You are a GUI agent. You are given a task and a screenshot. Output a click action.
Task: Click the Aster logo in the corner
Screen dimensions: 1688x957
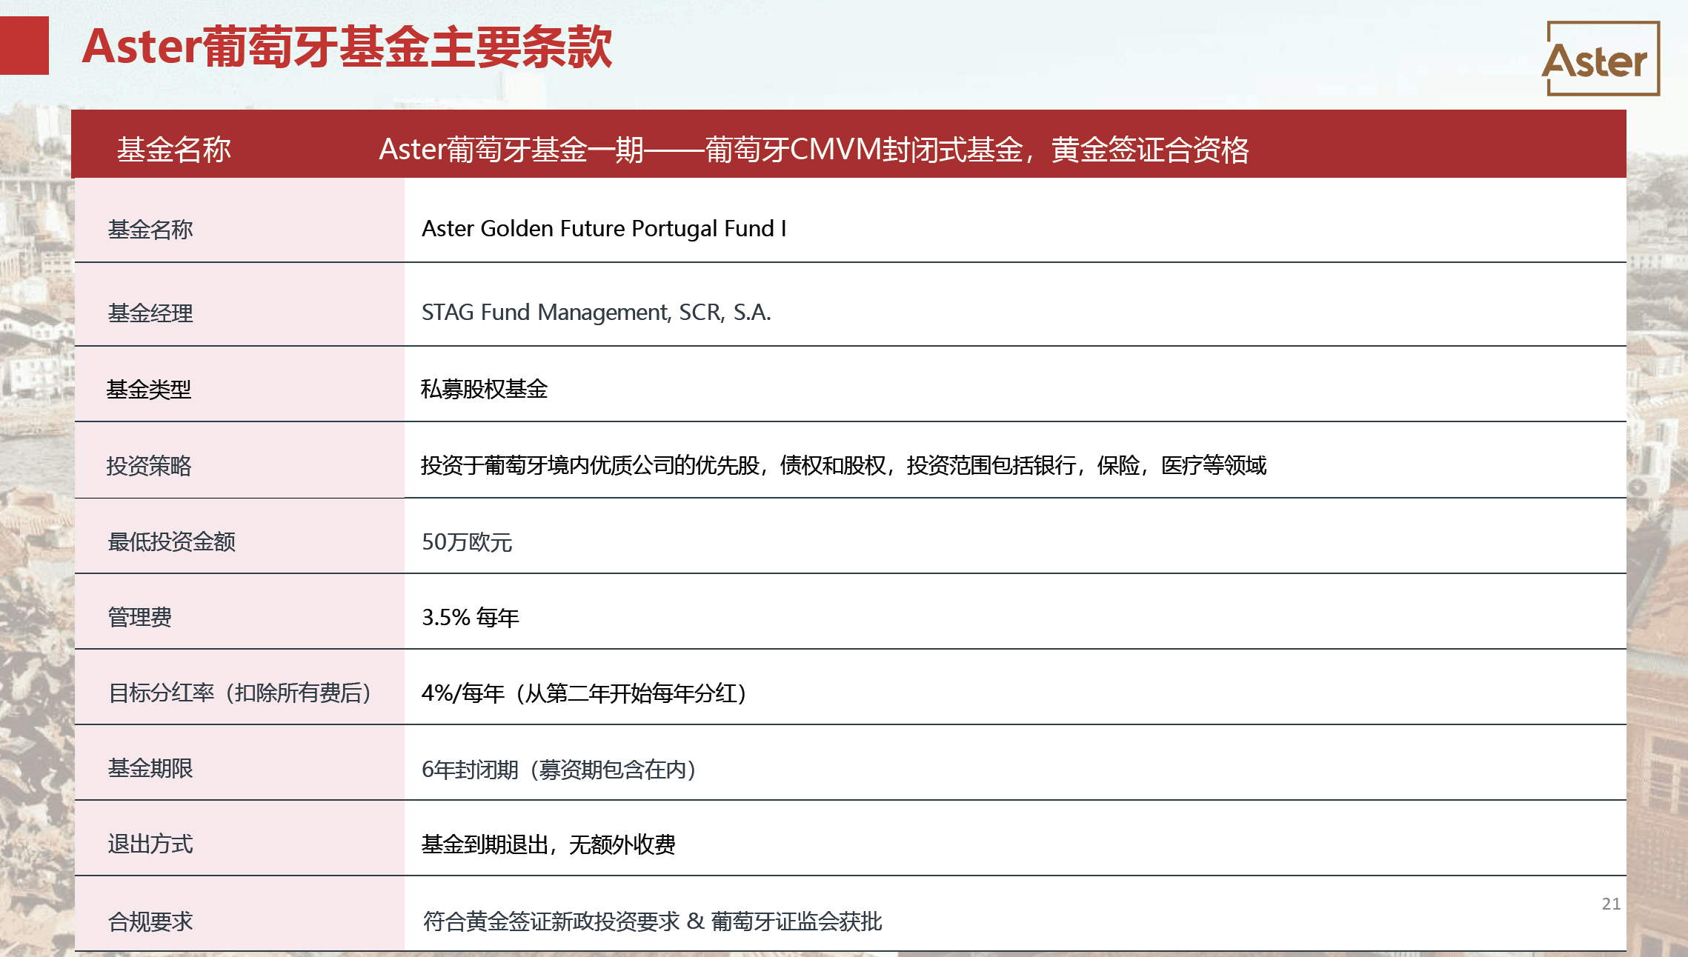click(1602, 59)
